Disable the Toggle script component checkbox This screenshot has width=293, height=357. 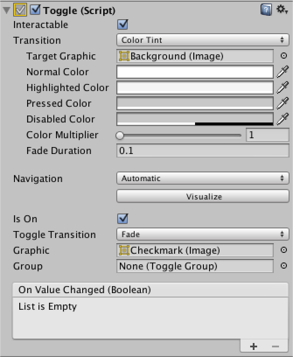35,10
